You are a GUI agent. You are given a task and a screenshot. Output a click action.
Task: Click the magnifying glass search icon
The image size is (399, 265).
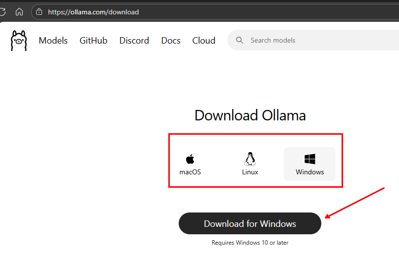coord(240,41)
